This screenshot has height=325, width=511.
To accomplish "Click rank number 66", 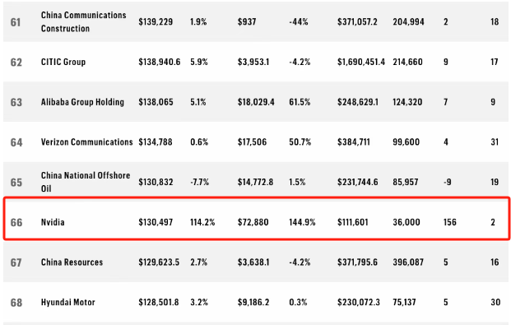I will [16, 223].
